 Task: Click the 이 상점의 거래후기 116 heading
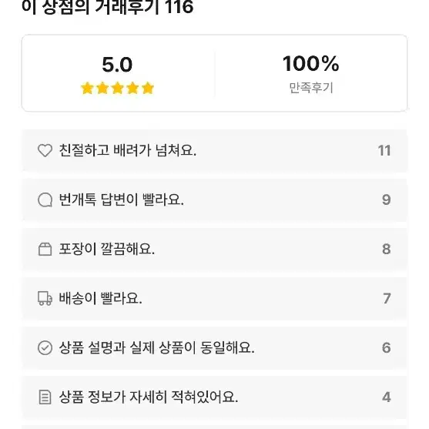coord(108,7)
